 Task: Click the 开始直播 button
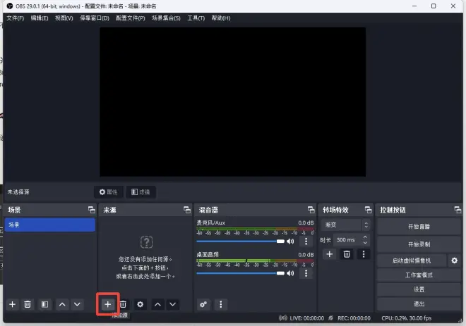pos(419,227)
